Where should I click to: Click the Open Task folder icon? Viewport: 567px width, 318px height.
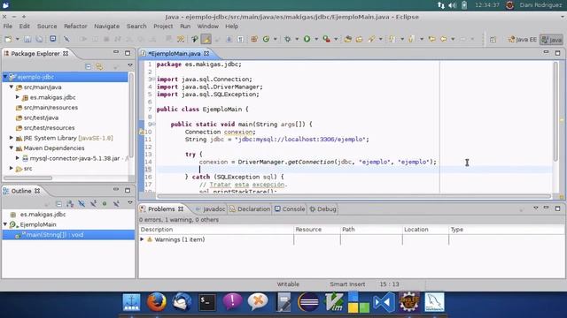[359, 39]
